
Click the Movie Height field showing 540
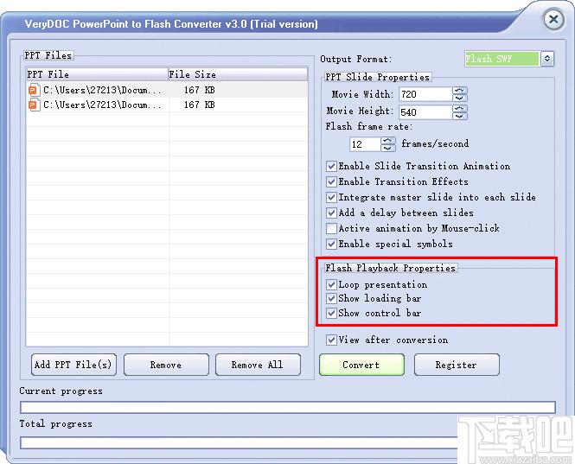coord(425,111)
